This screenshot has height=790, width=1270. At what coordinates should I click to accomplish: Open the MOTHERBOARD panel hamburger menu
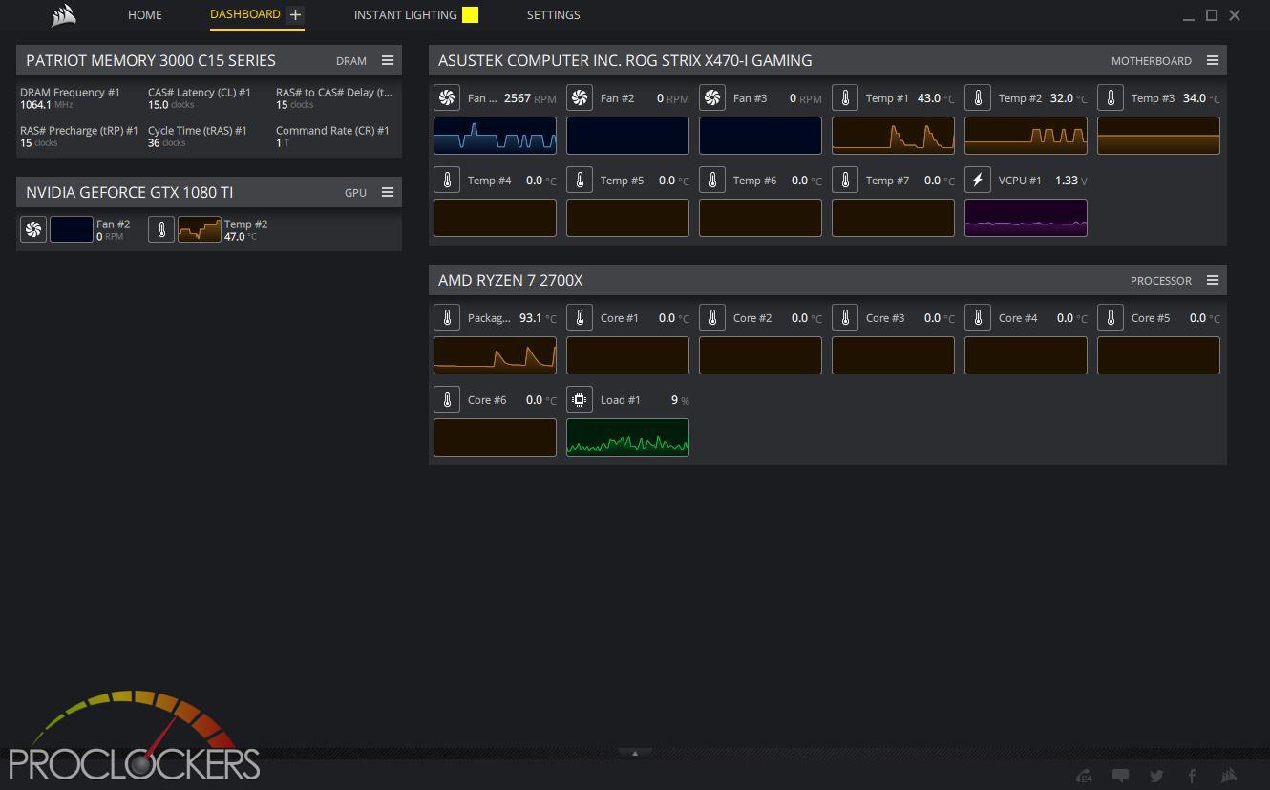pyautogui.click(x=1213, y=60)
